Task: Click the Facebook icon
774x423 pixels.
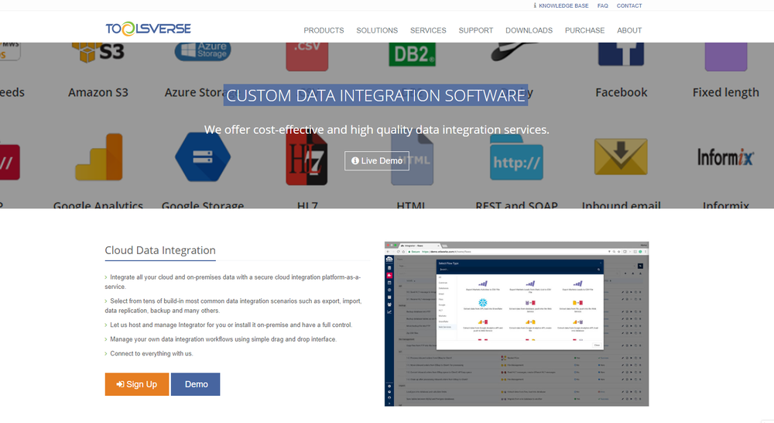Action: click(621, 54)
